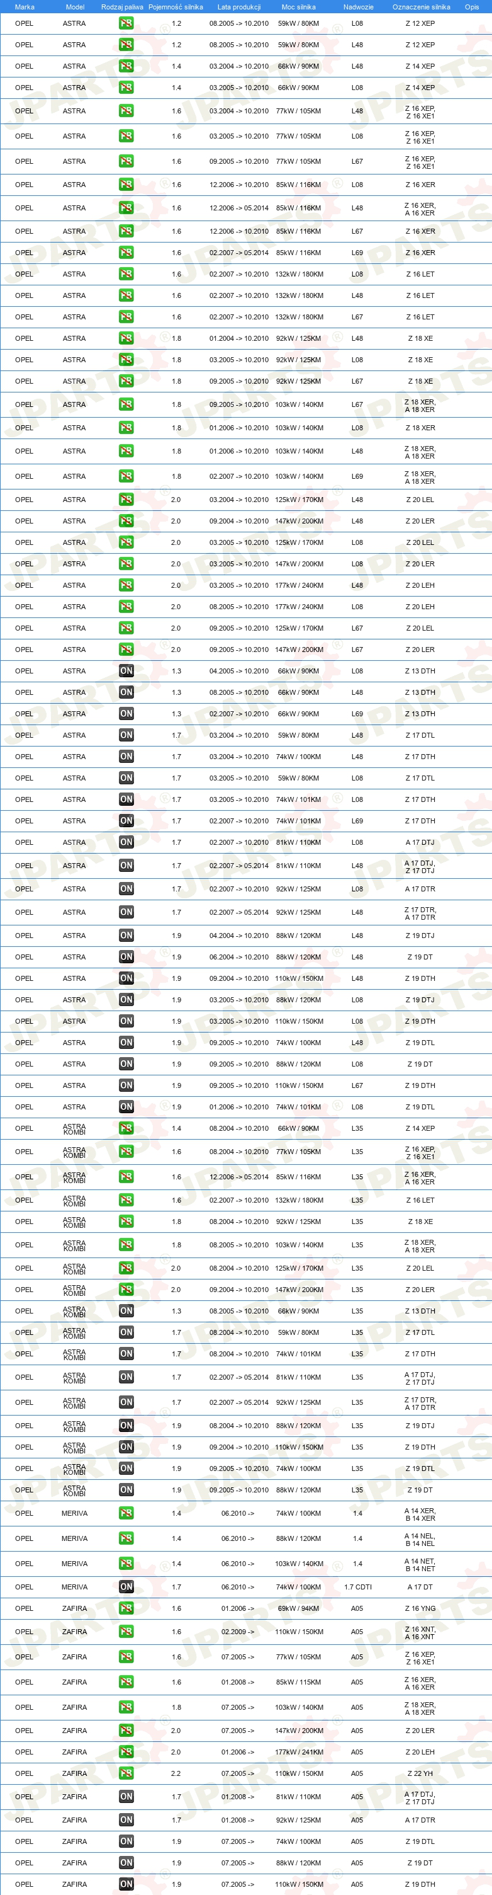Screen dimensions: 492x1895
Task: Click diesel ON icon in Astra L08 A 17 DTJ row
Action: pos(126,842)
